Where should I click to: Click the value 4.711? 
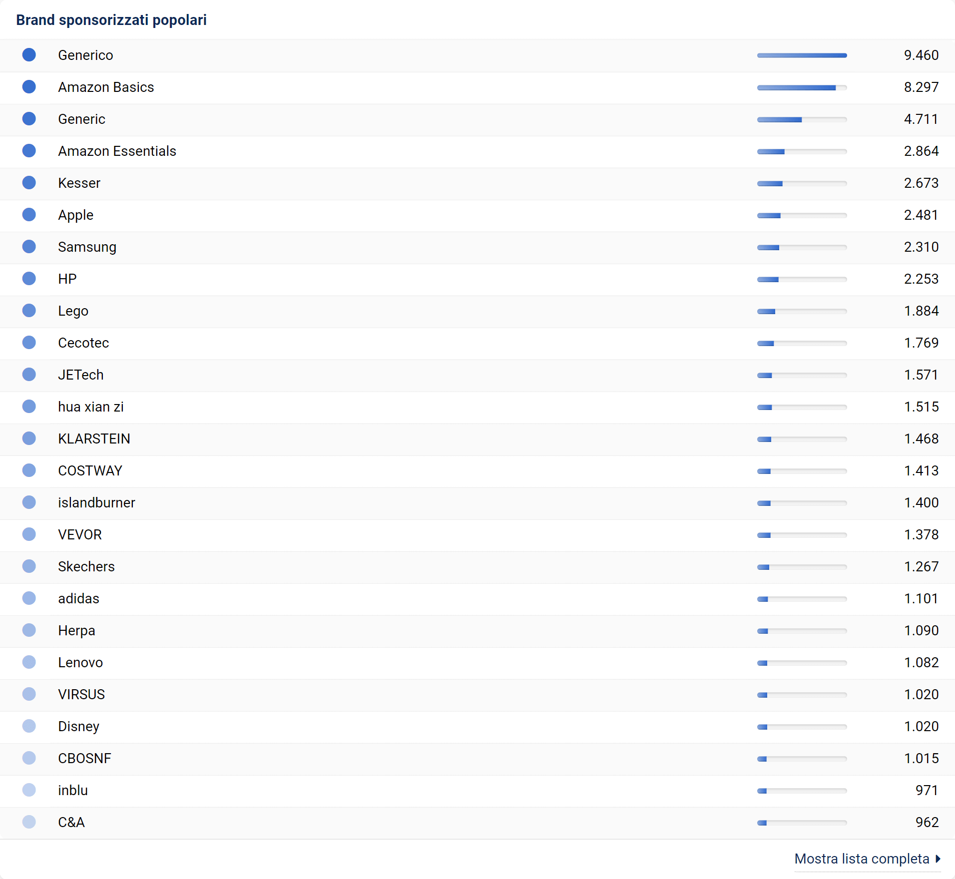click(x=921, y=119)
